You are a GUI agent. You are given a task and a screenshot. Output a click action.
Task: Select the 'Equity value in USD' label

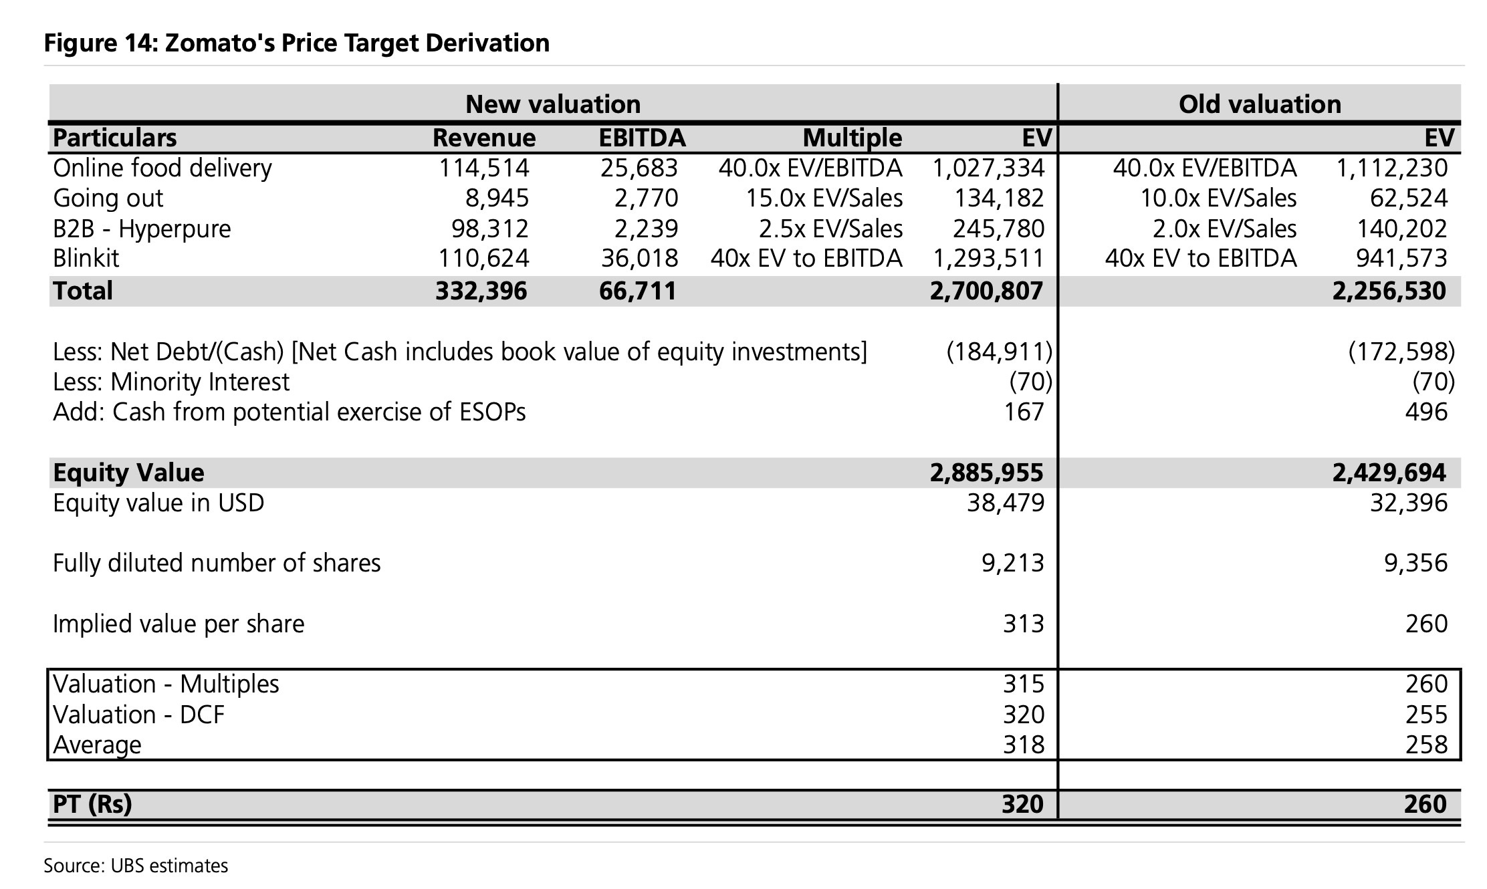coord(158,503)
